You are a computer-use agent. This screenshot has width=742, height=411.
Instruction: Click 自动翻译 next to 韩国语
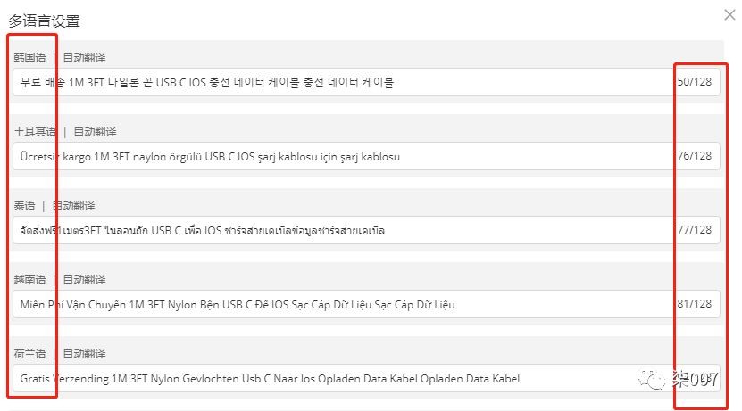coord(84,58)
